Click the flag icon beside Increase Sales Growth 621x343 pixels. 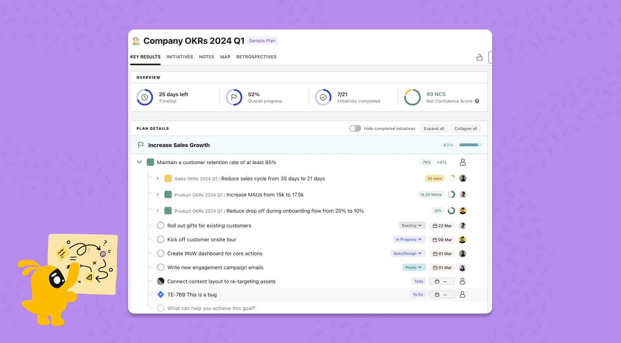click(141, 145)
